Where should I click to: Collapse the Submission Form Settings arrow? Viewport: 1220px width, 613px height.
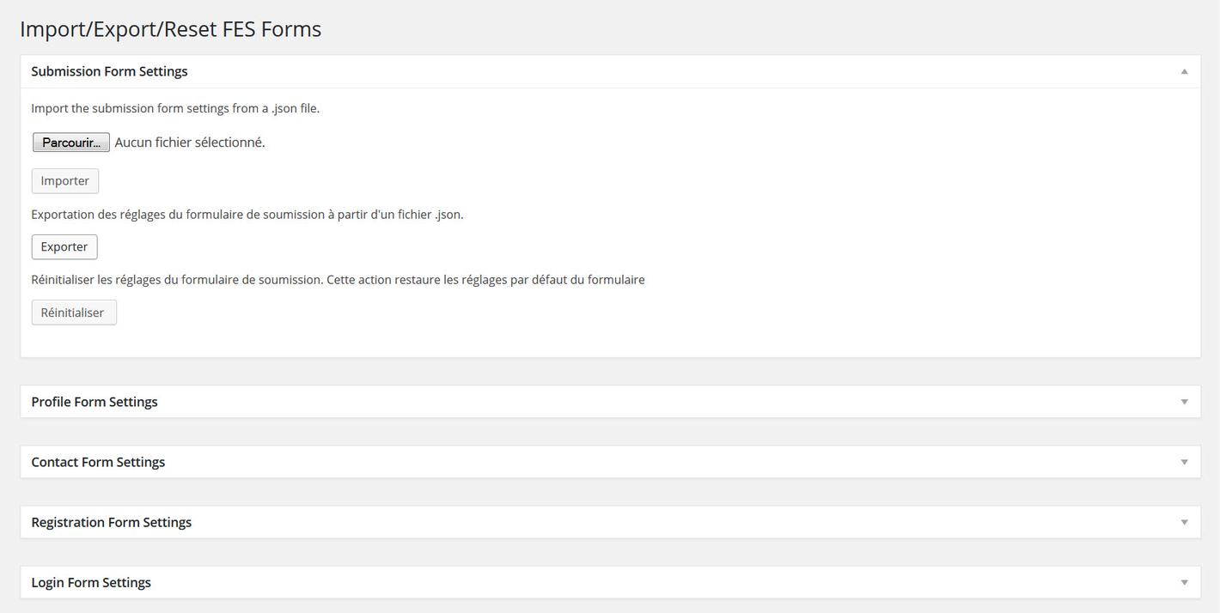(x=1184, y=71)
